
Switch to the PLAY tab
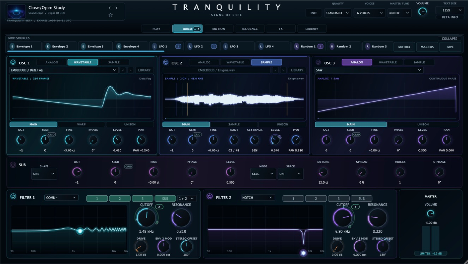point(156,29)
